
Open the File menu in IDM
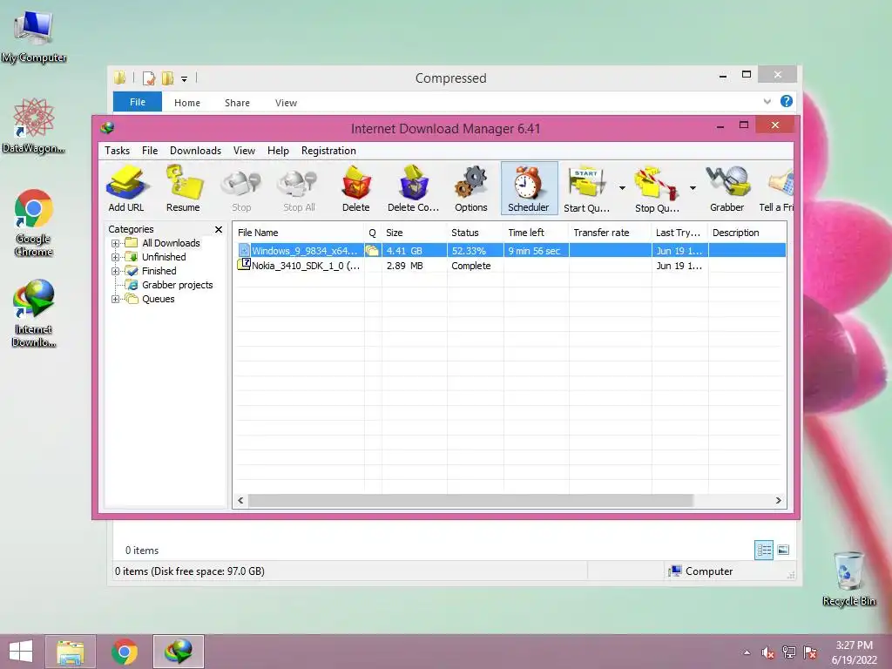coord(150,151)
